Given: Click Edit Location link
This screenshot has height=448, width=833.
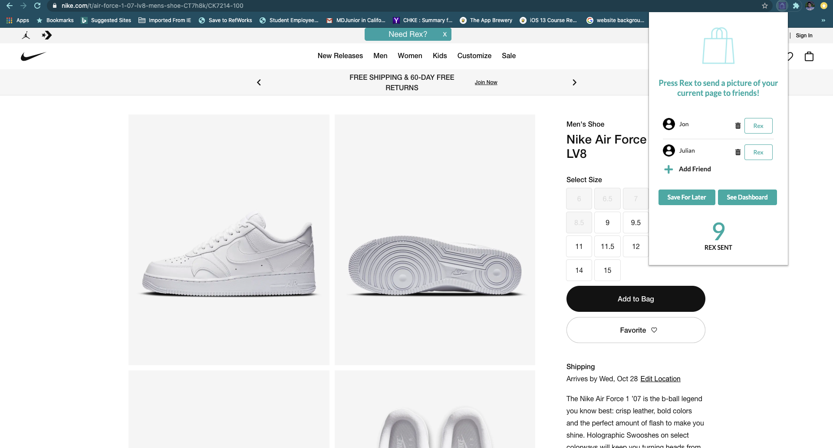Looking at the screenshot, I should click(x=660, y=379).
